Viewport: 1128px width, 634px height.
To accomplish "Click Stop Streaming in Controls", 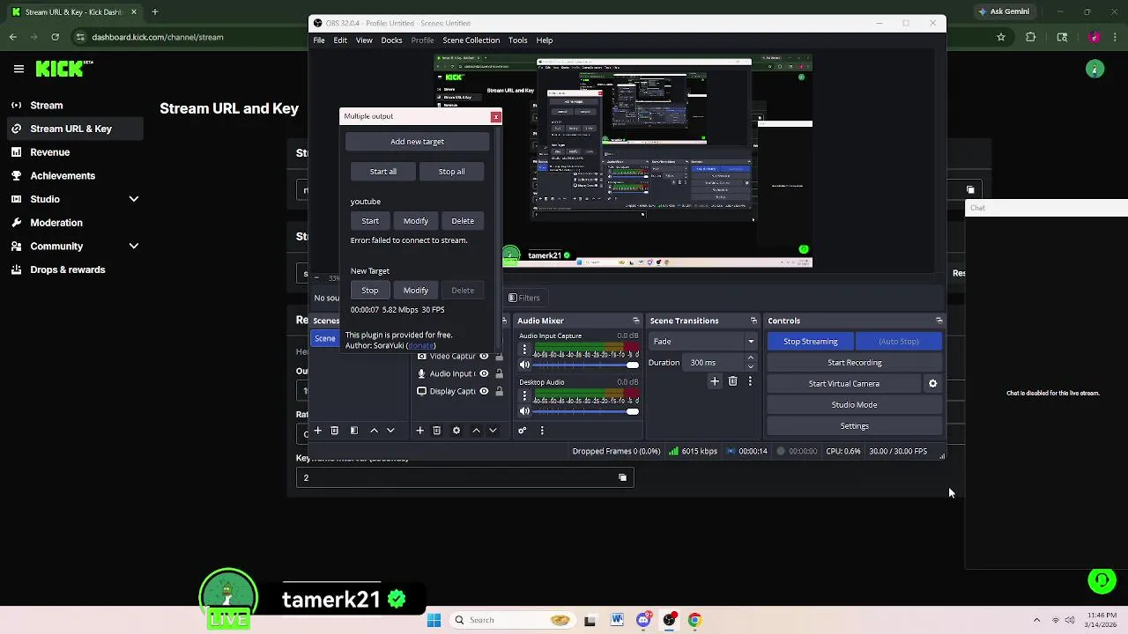I will (x=811, y=342).
